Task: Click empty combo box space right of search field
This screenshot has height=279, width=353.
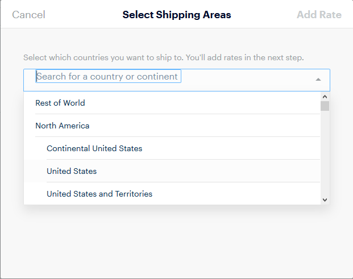Action: pos(248,80)
